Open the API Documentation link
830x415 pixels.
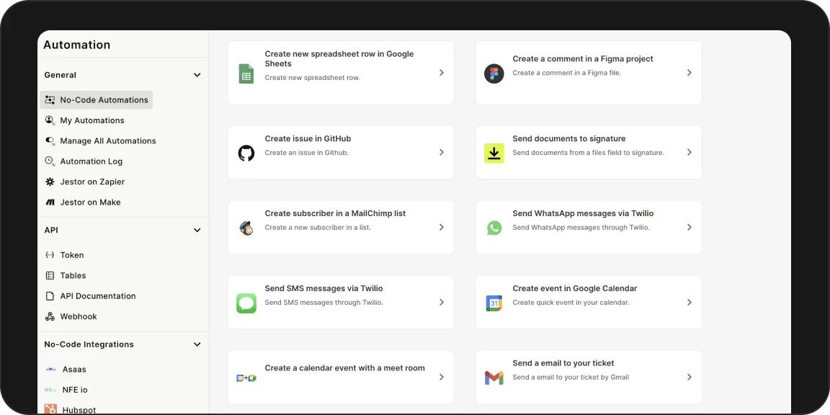pyautogui.click(x=97, y=296)
